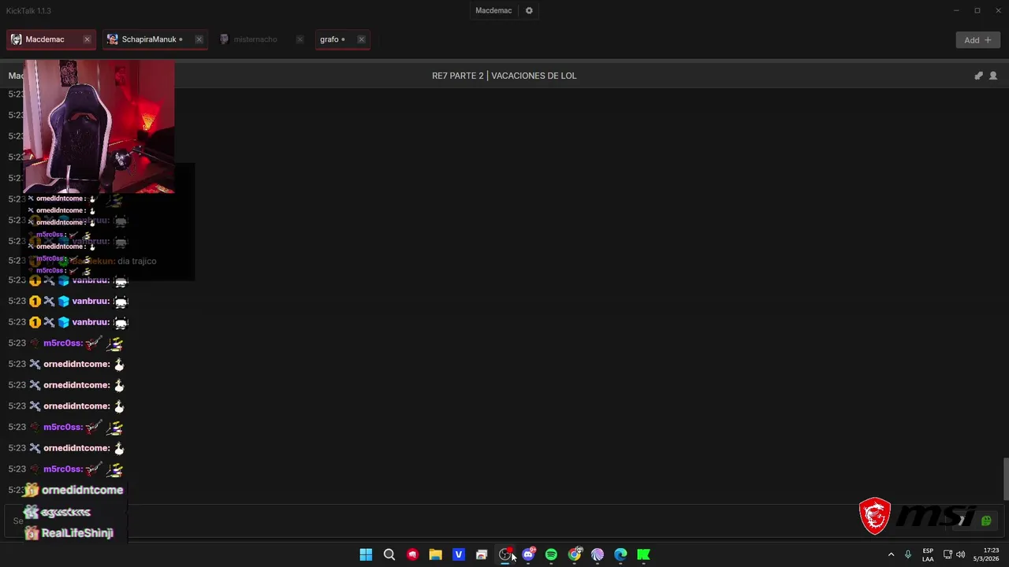Image resolution: width=1009 pixels, height=567 pixels.
Task: Open OBS Studio from the taskbar
Action: pyautogui.click(x=505, y=554)
